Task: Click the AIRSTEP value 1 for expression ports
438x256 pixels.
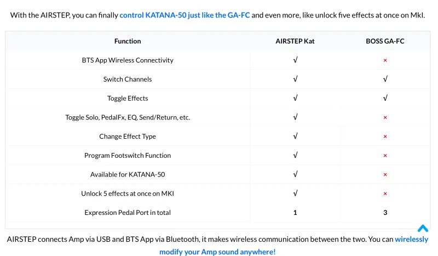Action: [295, 213]
